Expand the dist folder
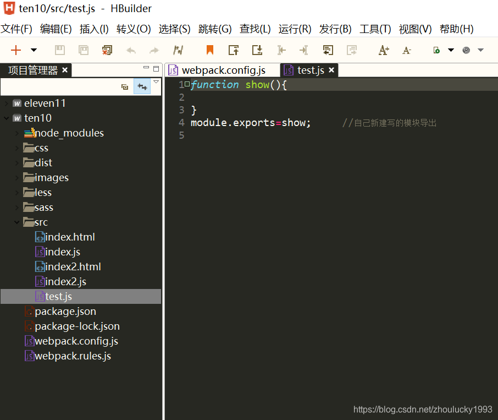This screenshot has width=498, height=420. click(x=17, y=163)
